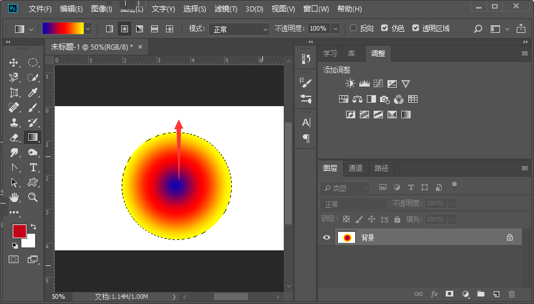Select the Gradient tool in toolbox
Viewport: 534px width, 304px height.
[33, 137]
